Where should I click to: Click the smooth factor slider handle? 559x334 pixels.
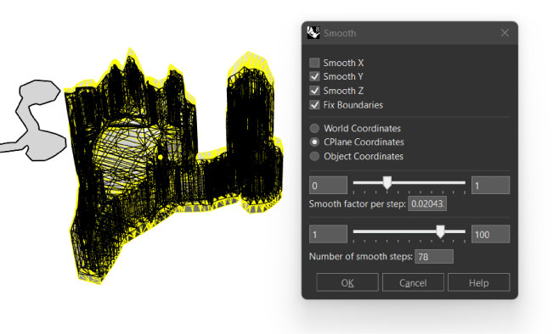(x=387, y=183)
